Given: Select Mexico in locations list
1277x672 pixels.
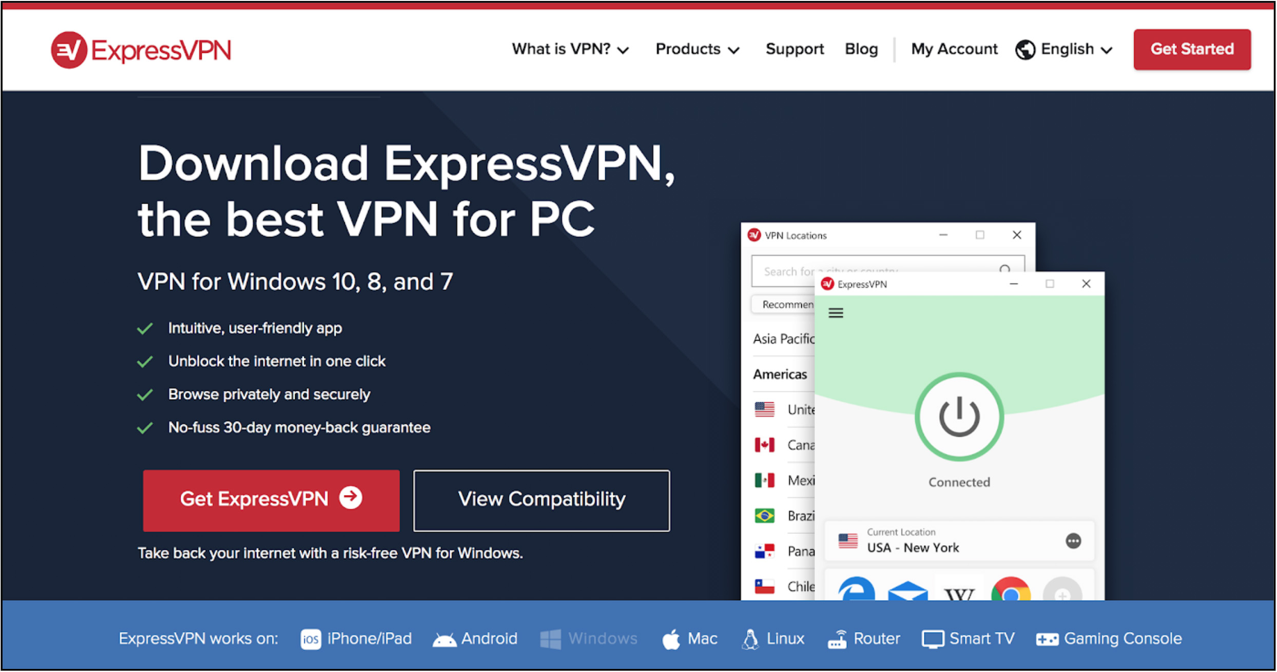Looking at the screenshot, I should coord(784,480).
